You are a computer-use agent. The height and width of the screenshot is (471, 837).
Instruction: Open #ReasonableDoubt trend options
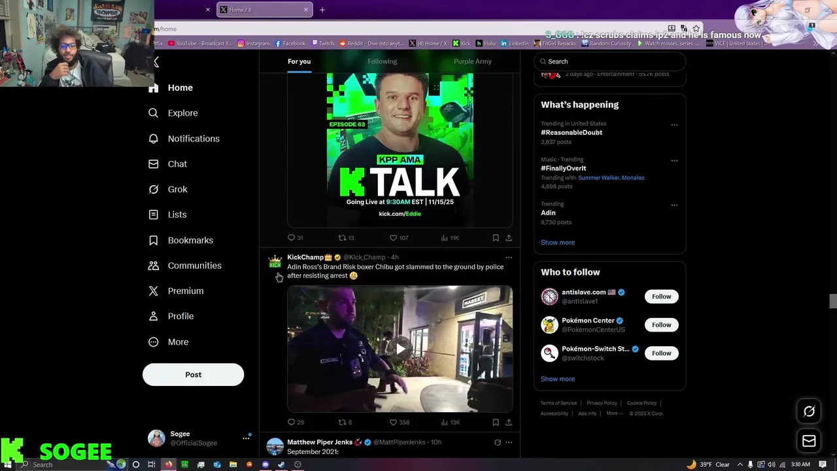click(x=674, y=124)
